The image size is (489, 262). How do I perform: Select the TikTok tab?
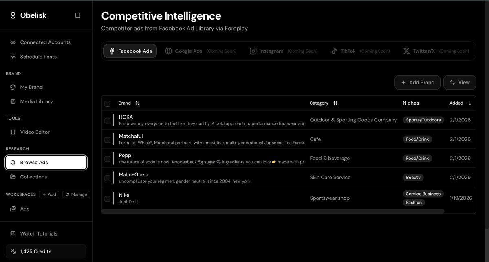(x=360, y=51)
